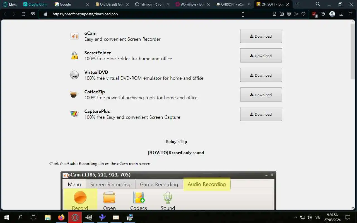
Task: Open the notification center icon
Action: tap(348, 217)
